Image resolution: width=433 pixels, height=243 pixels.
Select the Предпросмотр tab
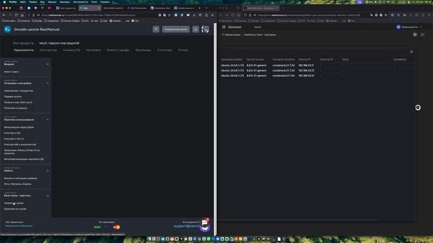tap(24, 50)
